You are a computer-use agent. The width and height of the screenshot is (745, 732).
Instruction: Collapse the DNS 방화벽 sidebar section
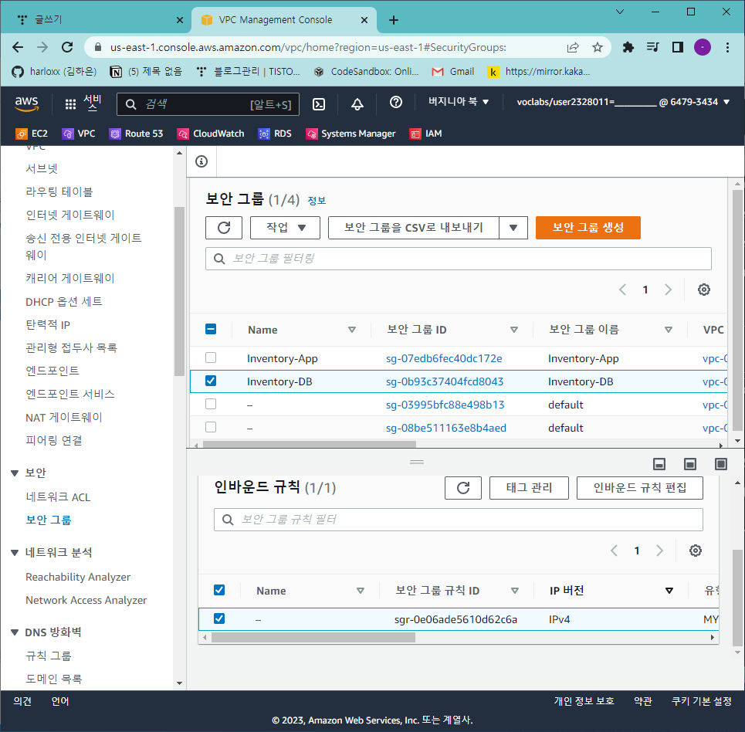pos(15,632)
